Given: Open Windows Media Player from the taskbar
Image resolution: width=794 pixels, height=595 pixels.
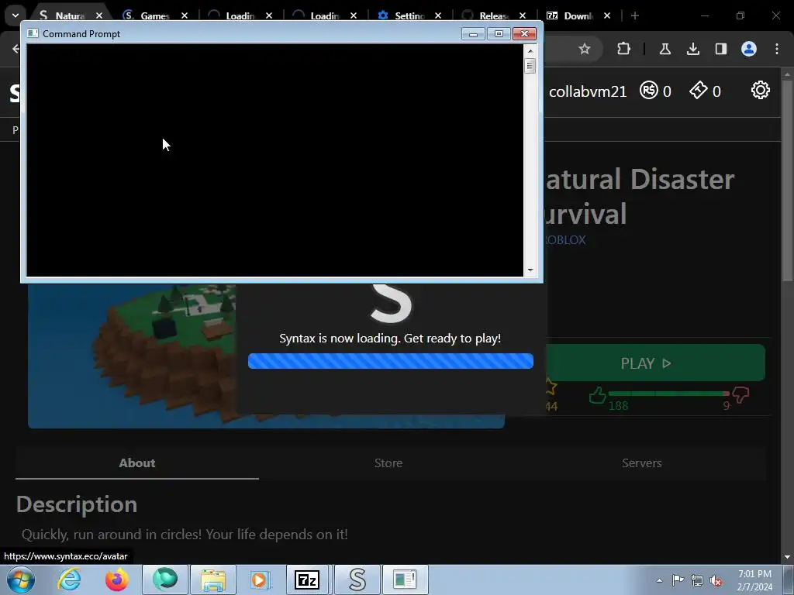Looking at the screenshot, I should [x=261, y=580].
